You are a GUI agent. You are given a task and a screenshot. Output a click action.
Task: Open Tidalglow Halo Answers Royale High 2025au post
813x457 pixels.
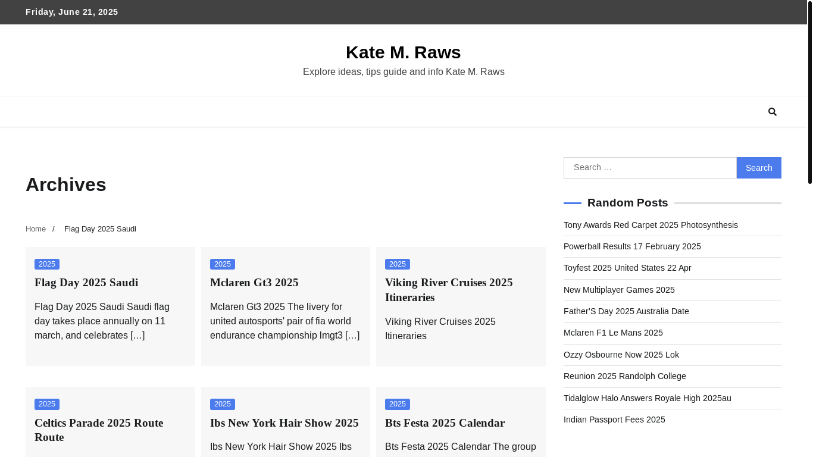(x=648, y=398)
